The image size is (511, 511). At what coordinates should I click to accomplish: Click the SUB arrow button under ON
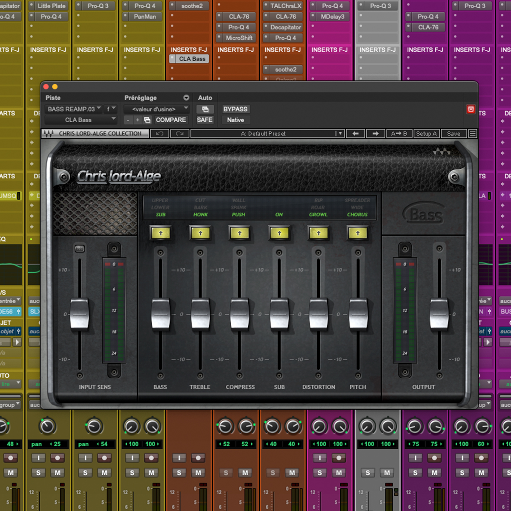[279, 233]
